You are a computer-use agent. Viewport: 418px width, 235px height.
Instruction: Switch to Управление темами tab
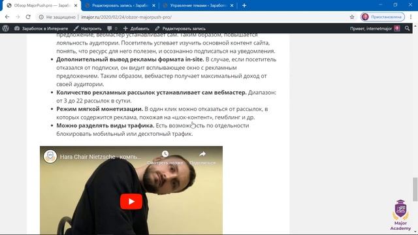coord(198,5)
